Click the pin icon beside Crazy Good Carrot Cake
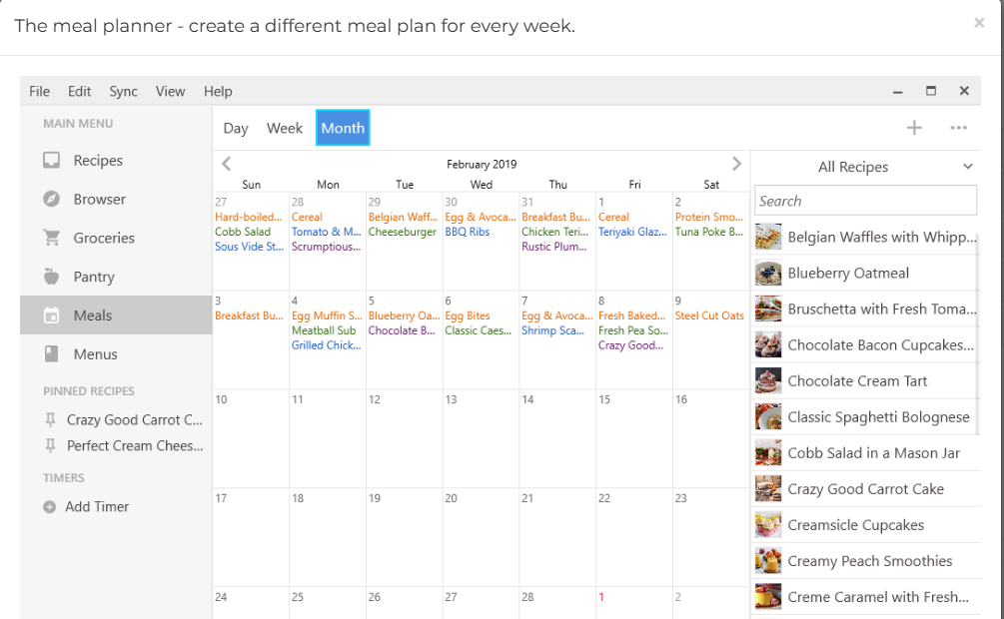Viewport: 1004px width, 619px height. tap(50, 420)
